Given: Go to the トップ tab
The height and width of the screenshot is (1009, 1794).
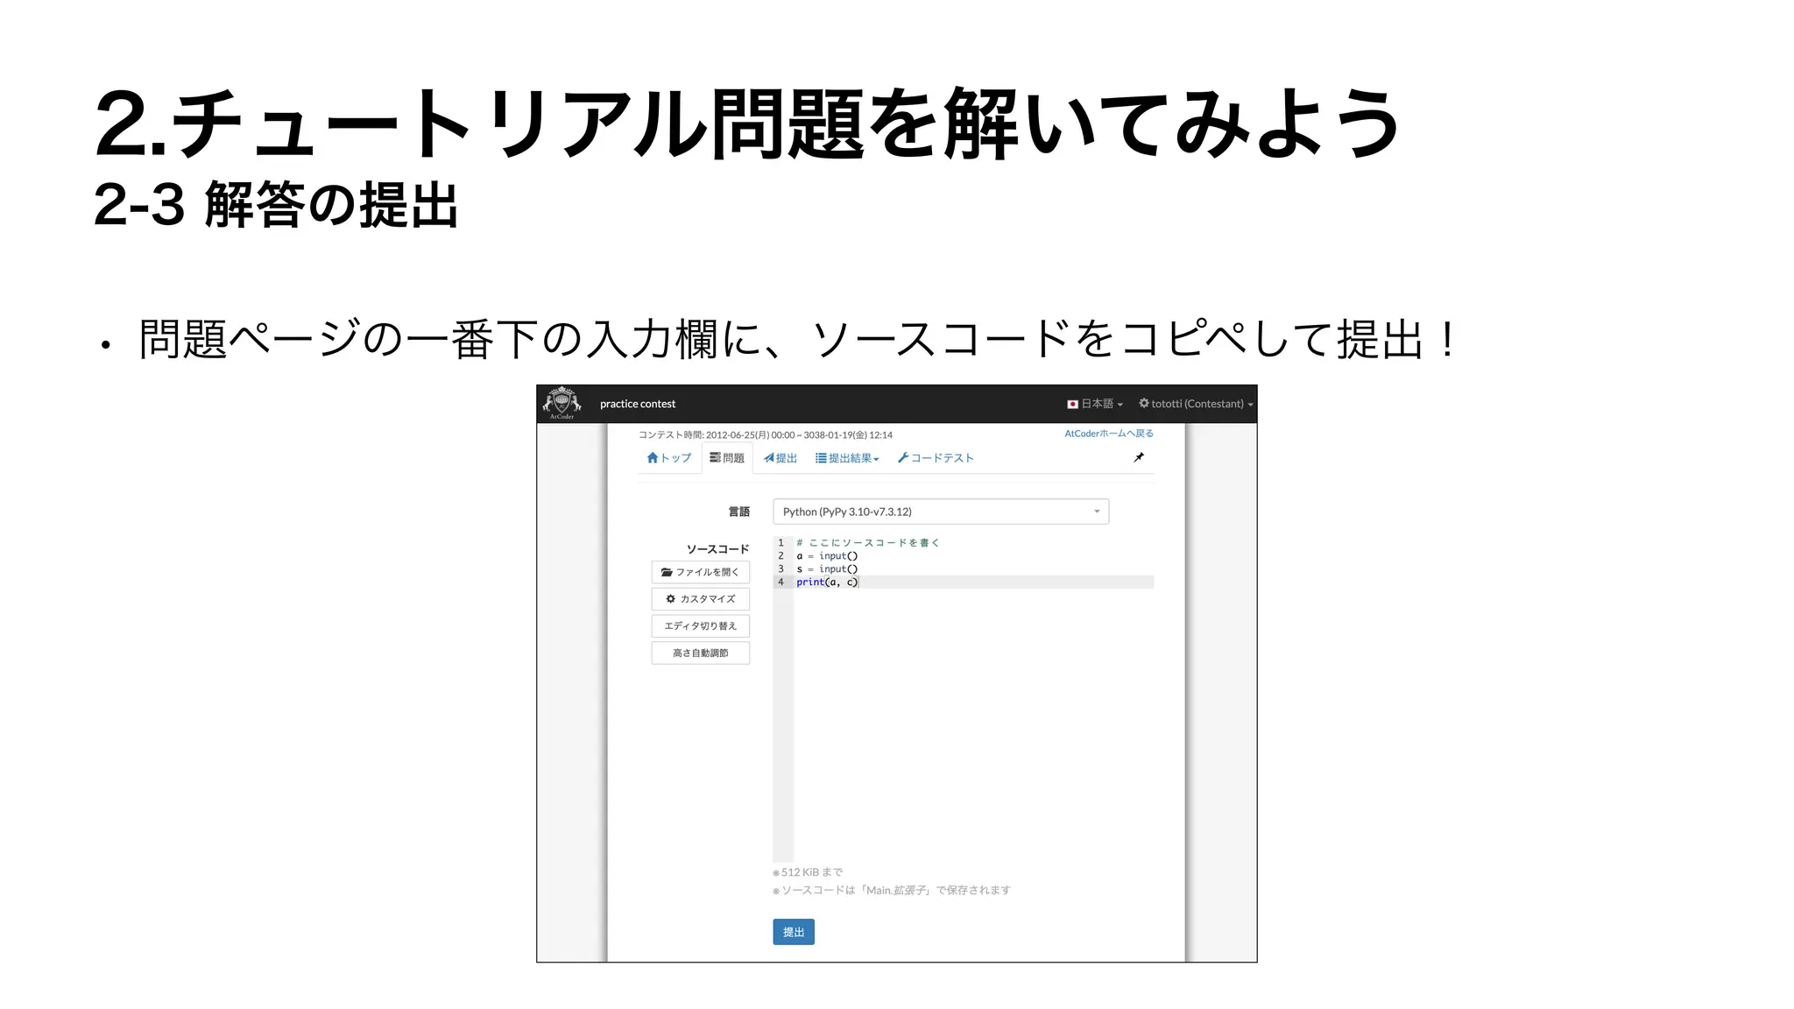Looking at the screenshot, I should [x=669, y=458].
